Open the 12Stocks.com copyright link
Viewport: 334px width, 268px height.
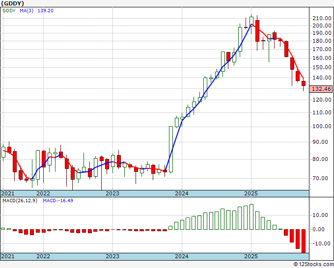pyautogui.click(x=313, y=265)
